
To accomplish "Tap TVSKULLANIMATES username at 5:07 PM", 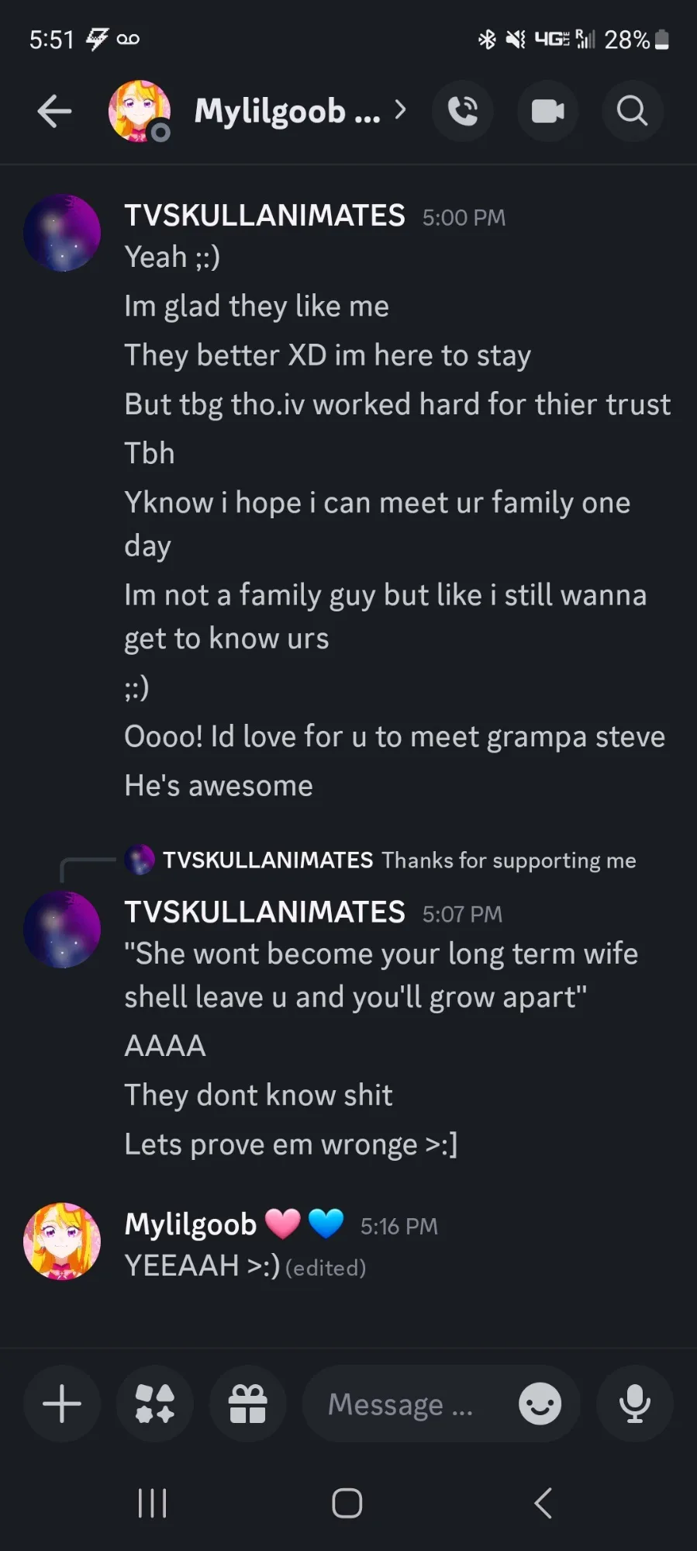I will tap(264, 912).
